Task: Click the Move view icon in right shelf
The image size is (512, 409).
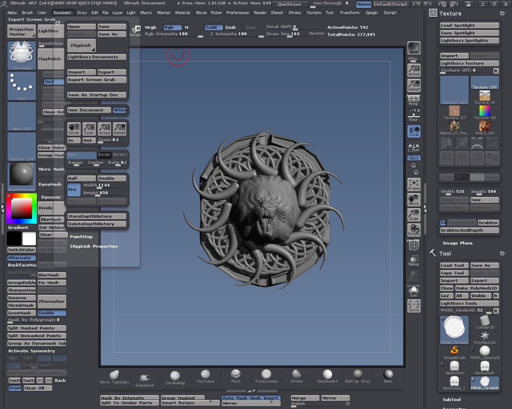Action: point(414,200)
